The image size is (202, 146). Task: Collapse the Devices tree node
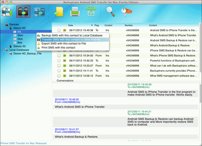click(x=2, y=24)
